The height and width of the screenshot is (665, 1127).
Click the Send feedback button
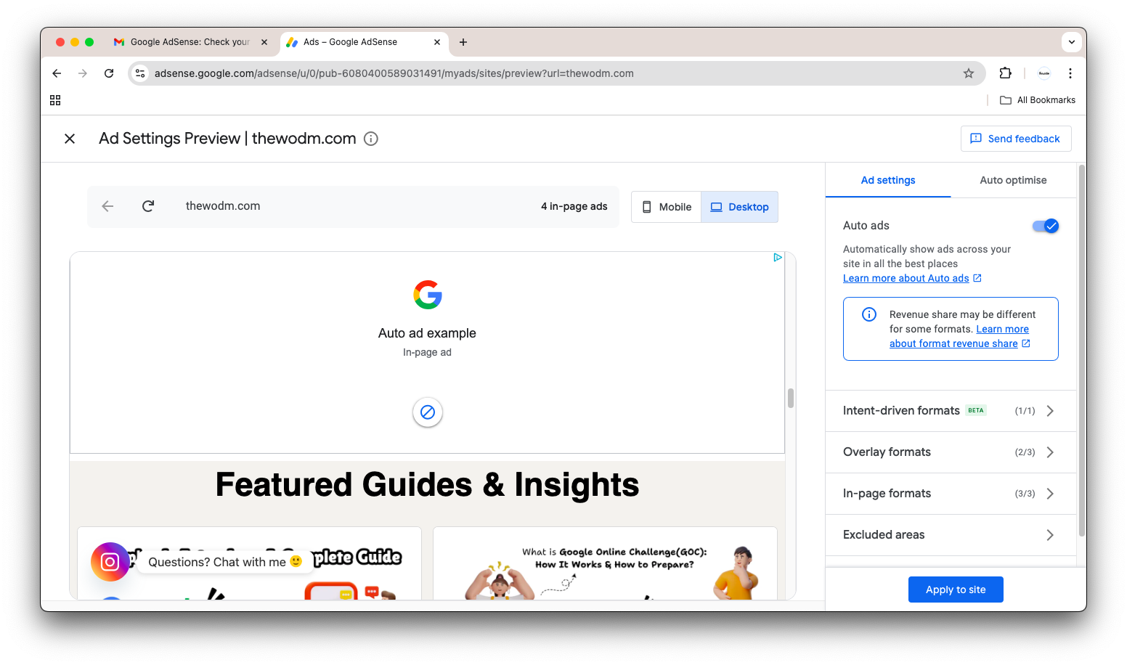coord(1016,139)
